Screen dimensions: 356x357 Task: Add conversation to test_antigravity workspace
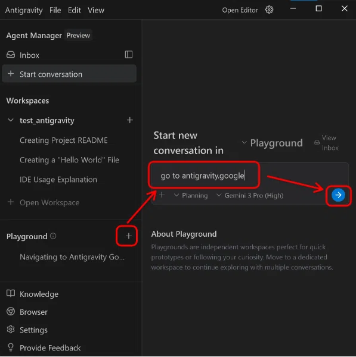point(130,120)
